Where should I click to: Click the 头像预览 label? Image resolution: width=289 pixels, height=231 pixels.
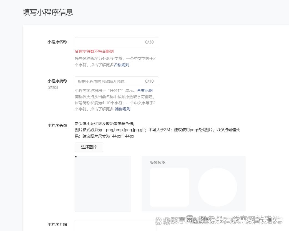pos(157,163)
